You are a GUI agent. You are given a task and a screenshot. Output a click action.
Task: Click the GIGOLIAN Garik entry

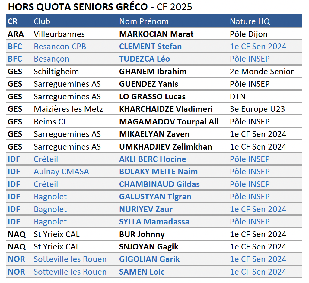click(x=149, y=259)
